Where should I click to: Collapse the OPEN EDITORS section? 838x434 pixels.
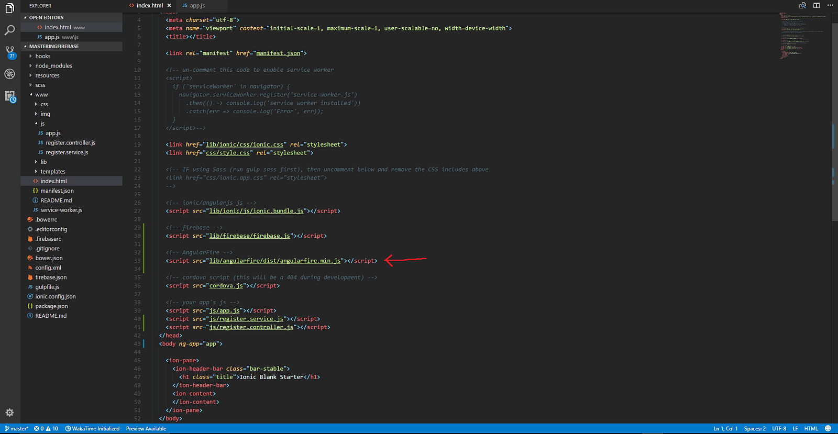[x=46, y=18]
